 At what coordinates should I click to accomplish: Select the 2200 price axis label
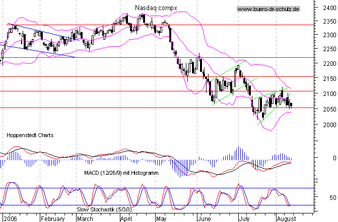(x=329, y=64)
